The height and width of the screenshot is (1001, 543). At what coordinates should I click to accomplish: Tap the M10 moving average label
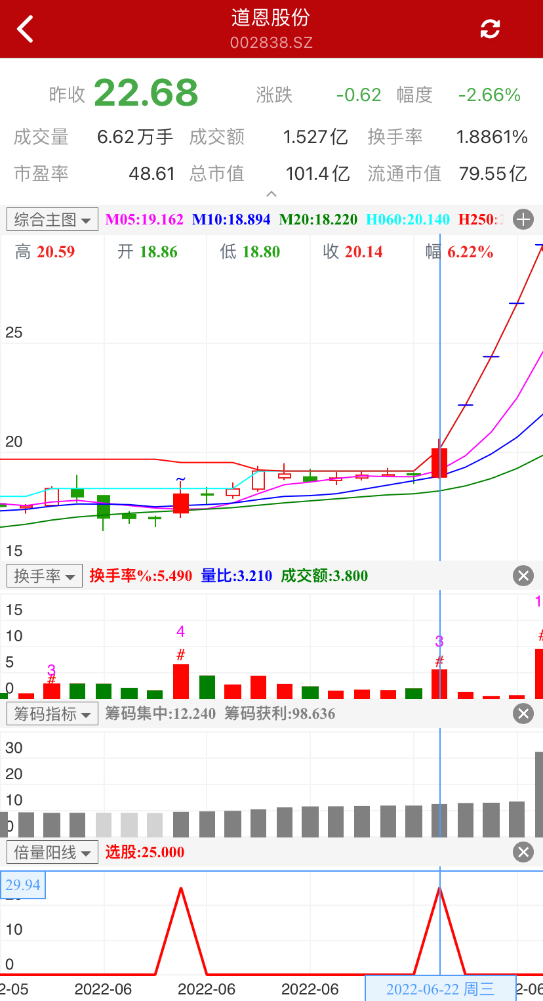(231, 219)
